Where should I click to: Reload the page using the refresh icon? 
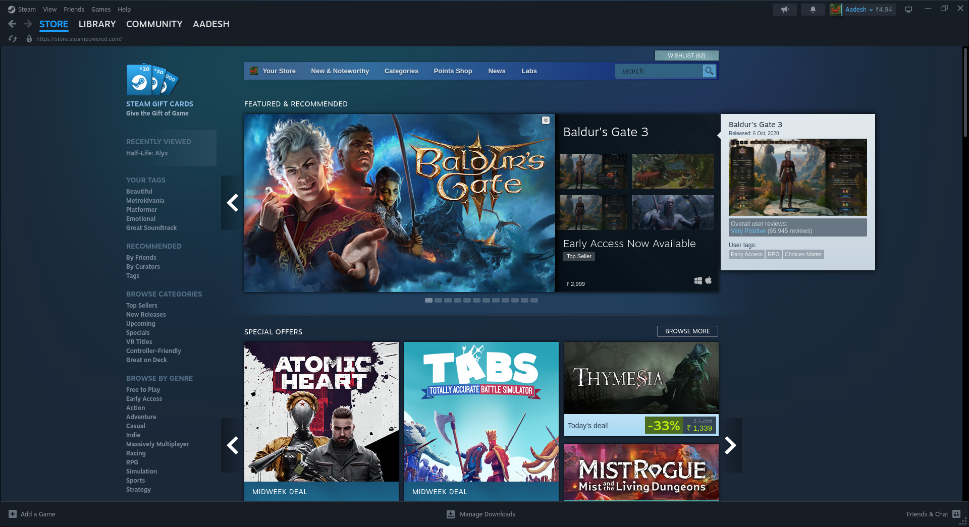pos(13,38)
